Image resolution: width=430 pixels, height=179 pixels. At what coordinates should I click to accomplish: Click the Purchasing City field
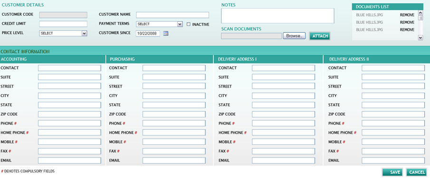click(x=174, y=96)
